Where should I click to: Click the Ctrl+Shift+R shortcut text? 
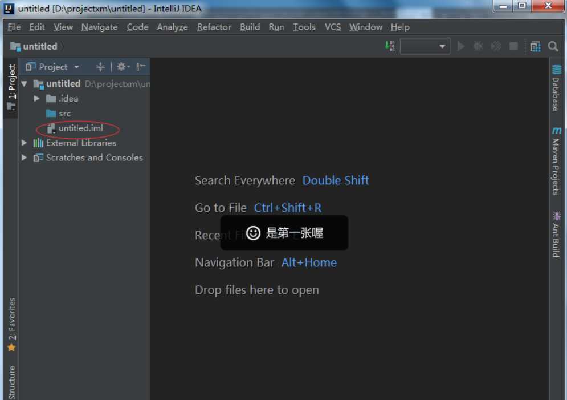click(287, 208)
